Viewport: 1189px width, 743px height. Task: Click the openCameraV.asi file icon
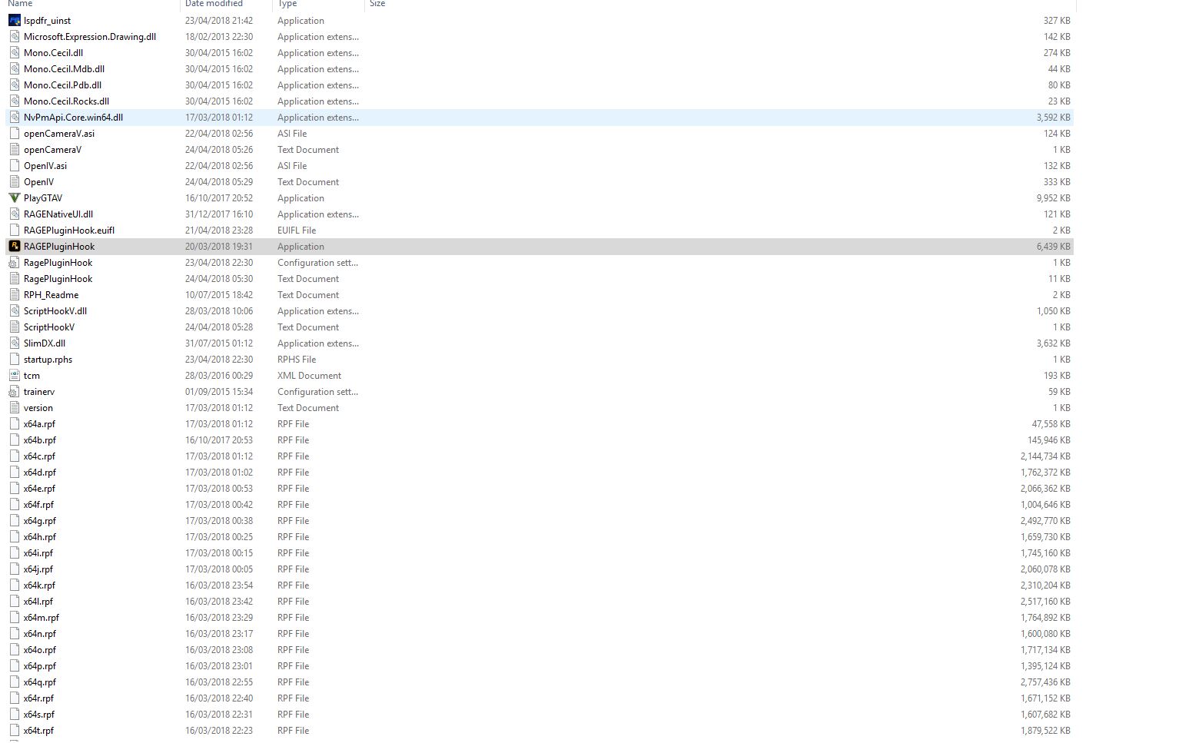(x=15, y=134)
